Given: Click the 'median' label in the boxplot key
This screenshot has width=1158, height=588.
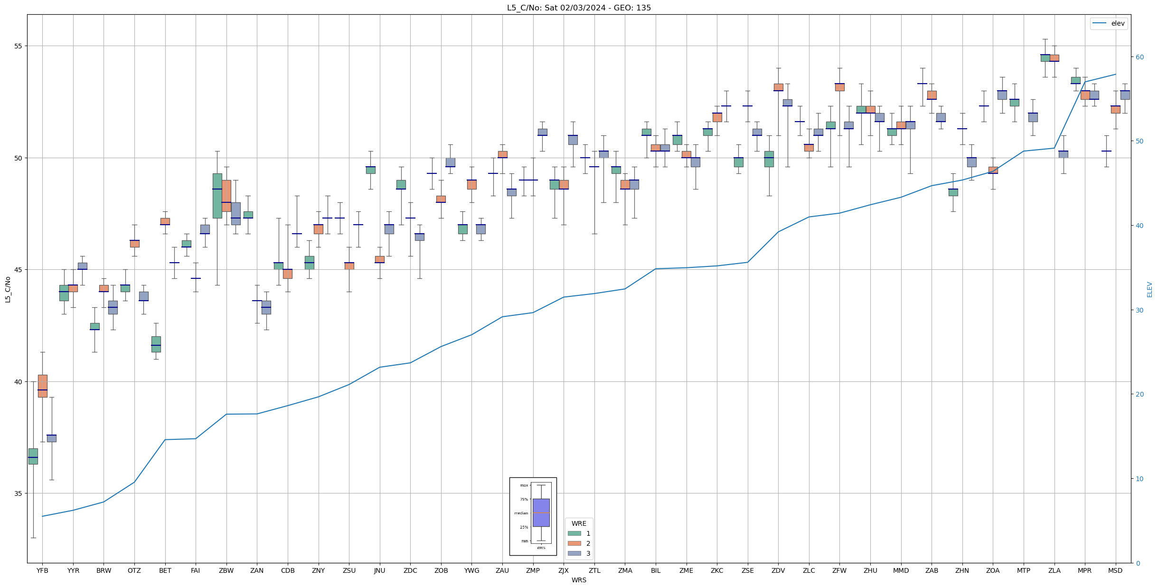Looking at the screenshot, I should [x=521, y=513].
